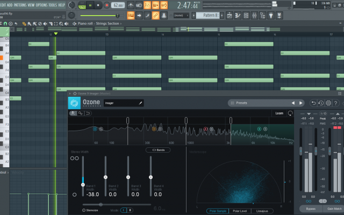
Task: Toggle the loop recording button
Action: [164, 5]
